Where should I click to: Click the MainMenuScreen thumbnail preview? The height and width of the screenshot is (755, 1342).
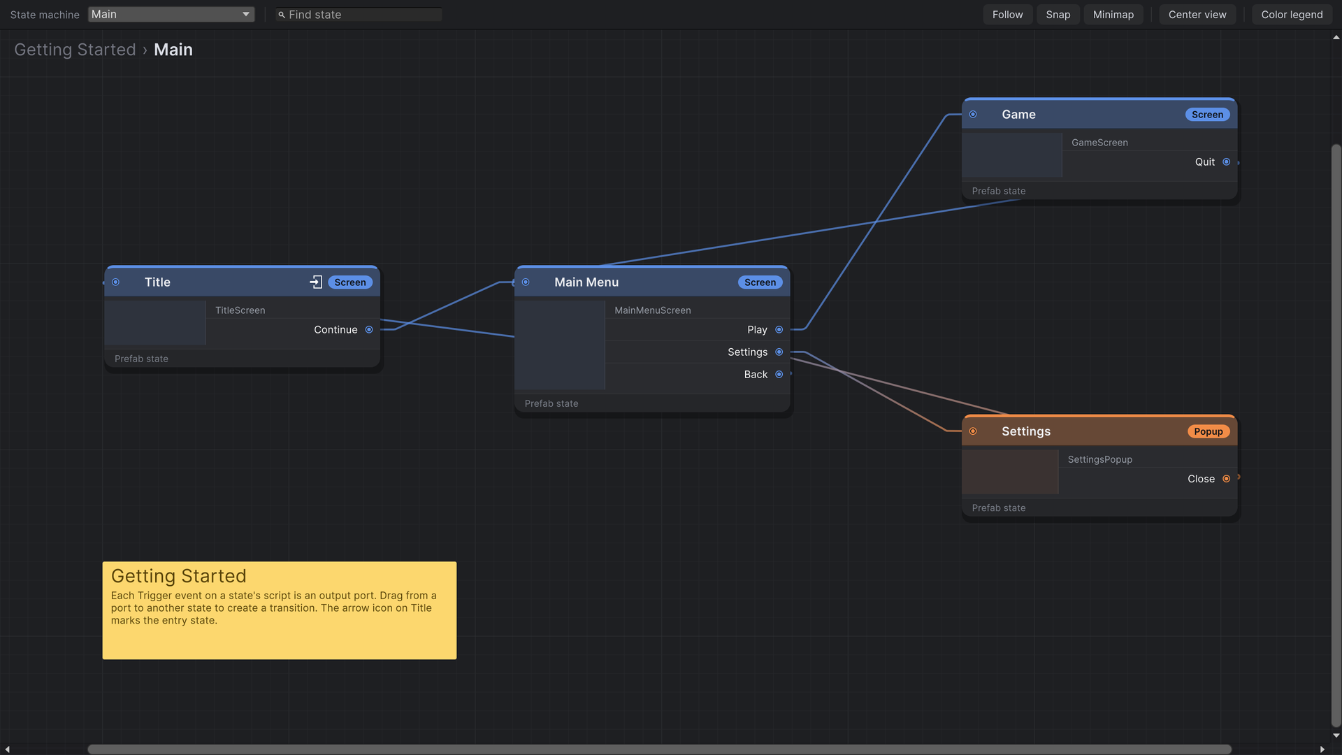coord(560,345)
